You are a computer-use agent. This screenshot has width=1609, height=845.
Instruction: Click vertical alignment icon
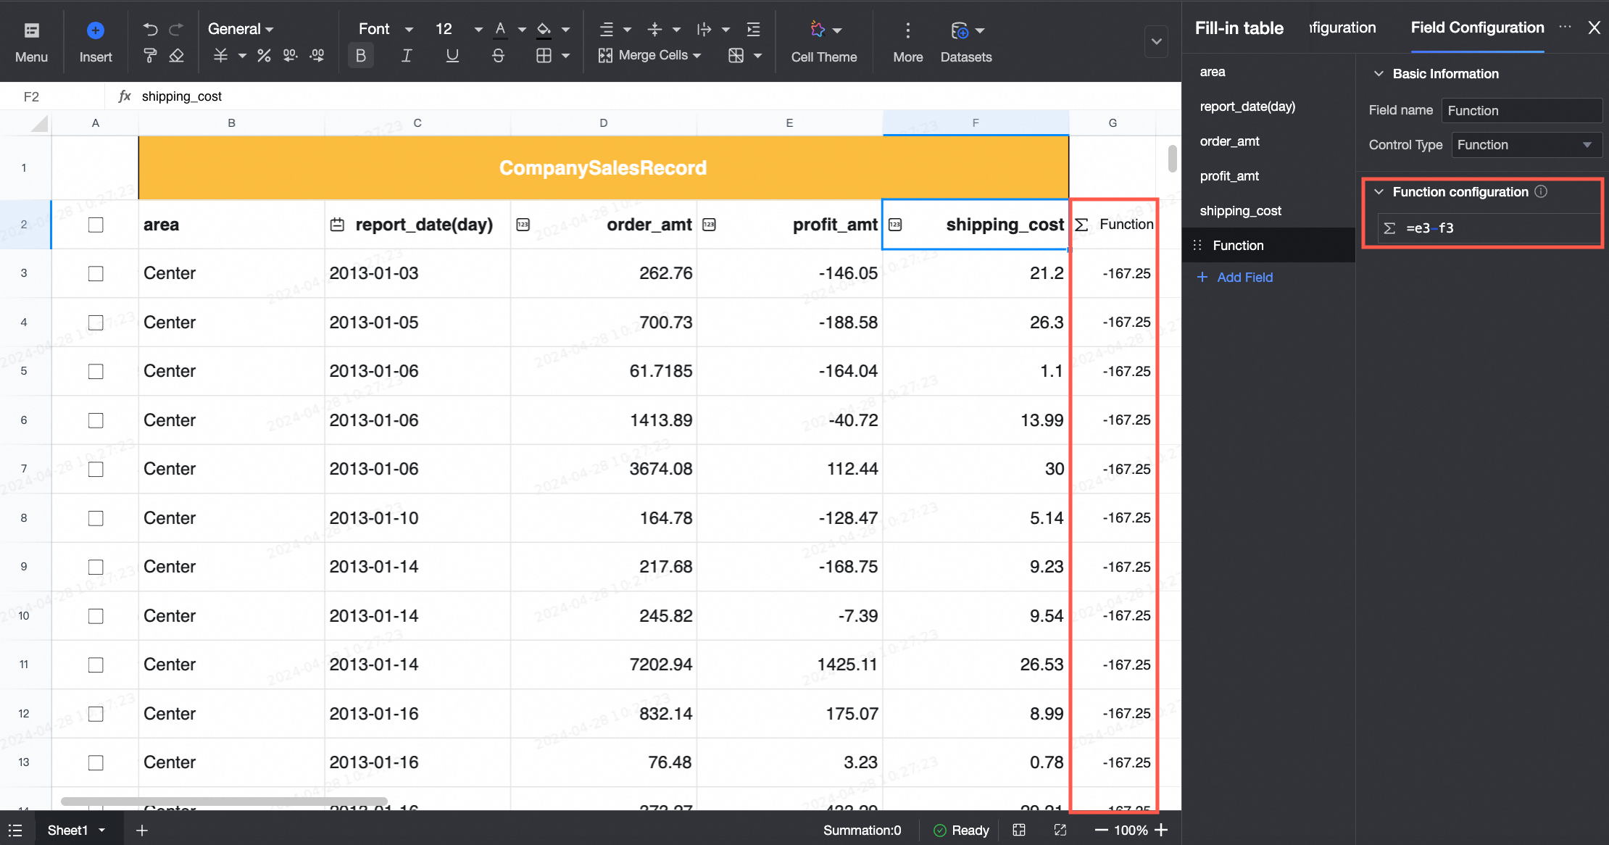click(x=654, y=29)
